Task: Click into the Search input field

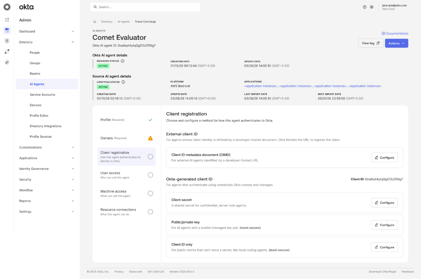Action: 145,7
